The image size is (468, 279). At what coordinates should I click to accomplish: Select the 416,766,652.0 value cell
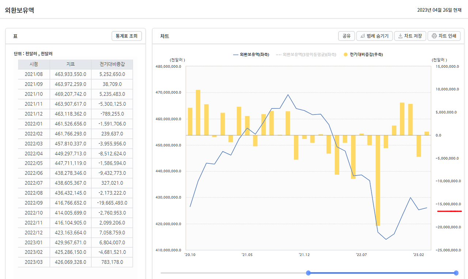pyautogui.click(x=71, y=203)
